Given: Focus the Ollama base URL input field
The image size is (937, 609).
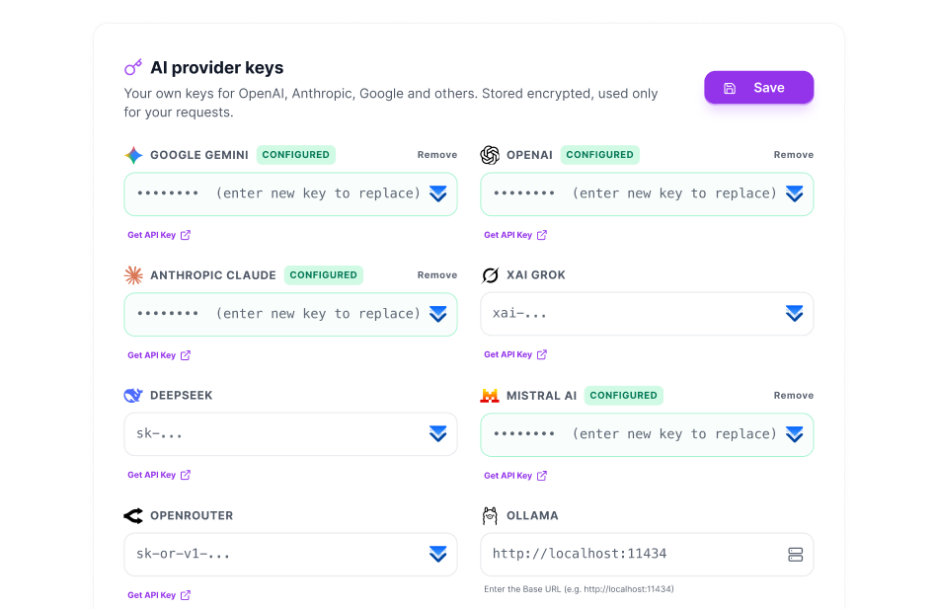Looking at the screenshot, I should (x=647, y=555).
